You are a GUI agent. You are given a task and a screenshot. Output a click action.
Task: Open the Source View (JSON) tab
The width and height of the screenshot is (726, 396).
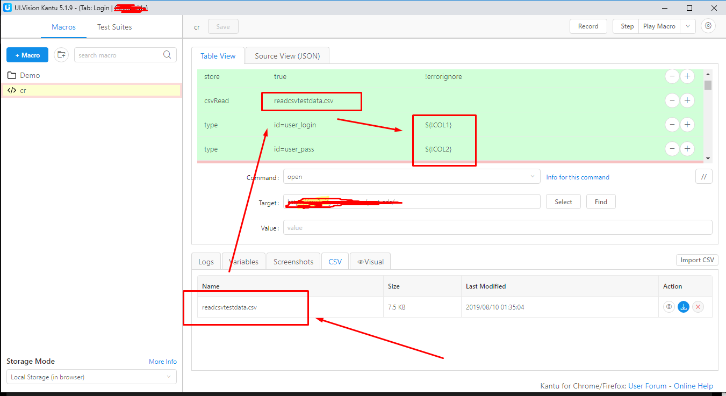coord(287,56)
